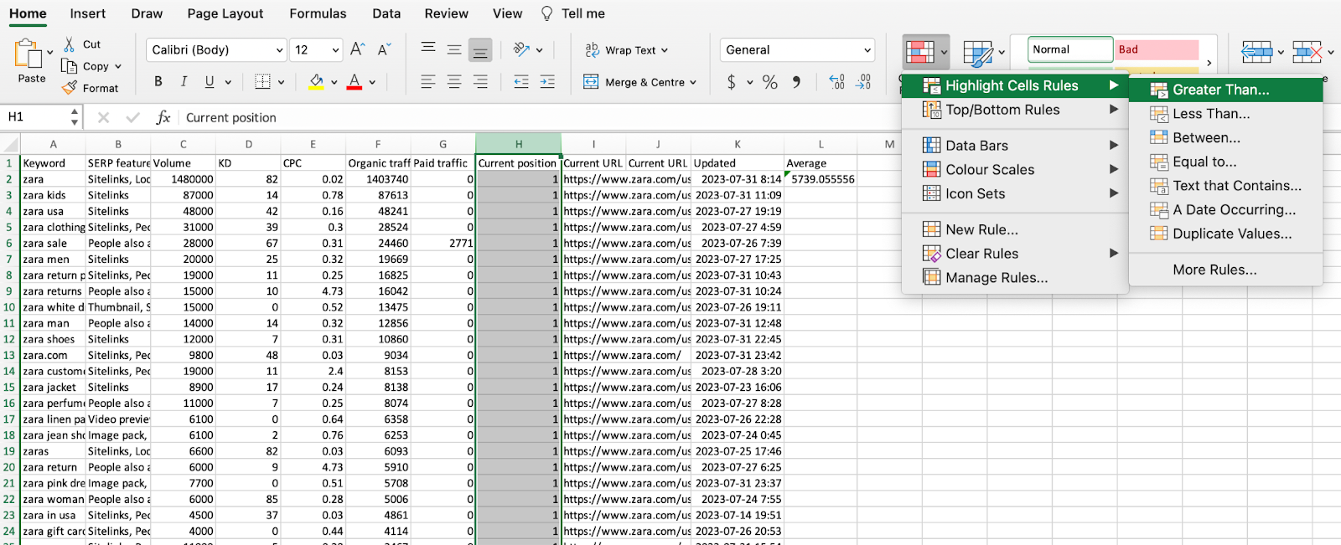Click the red font colour A icon

[x=355, y=82]
